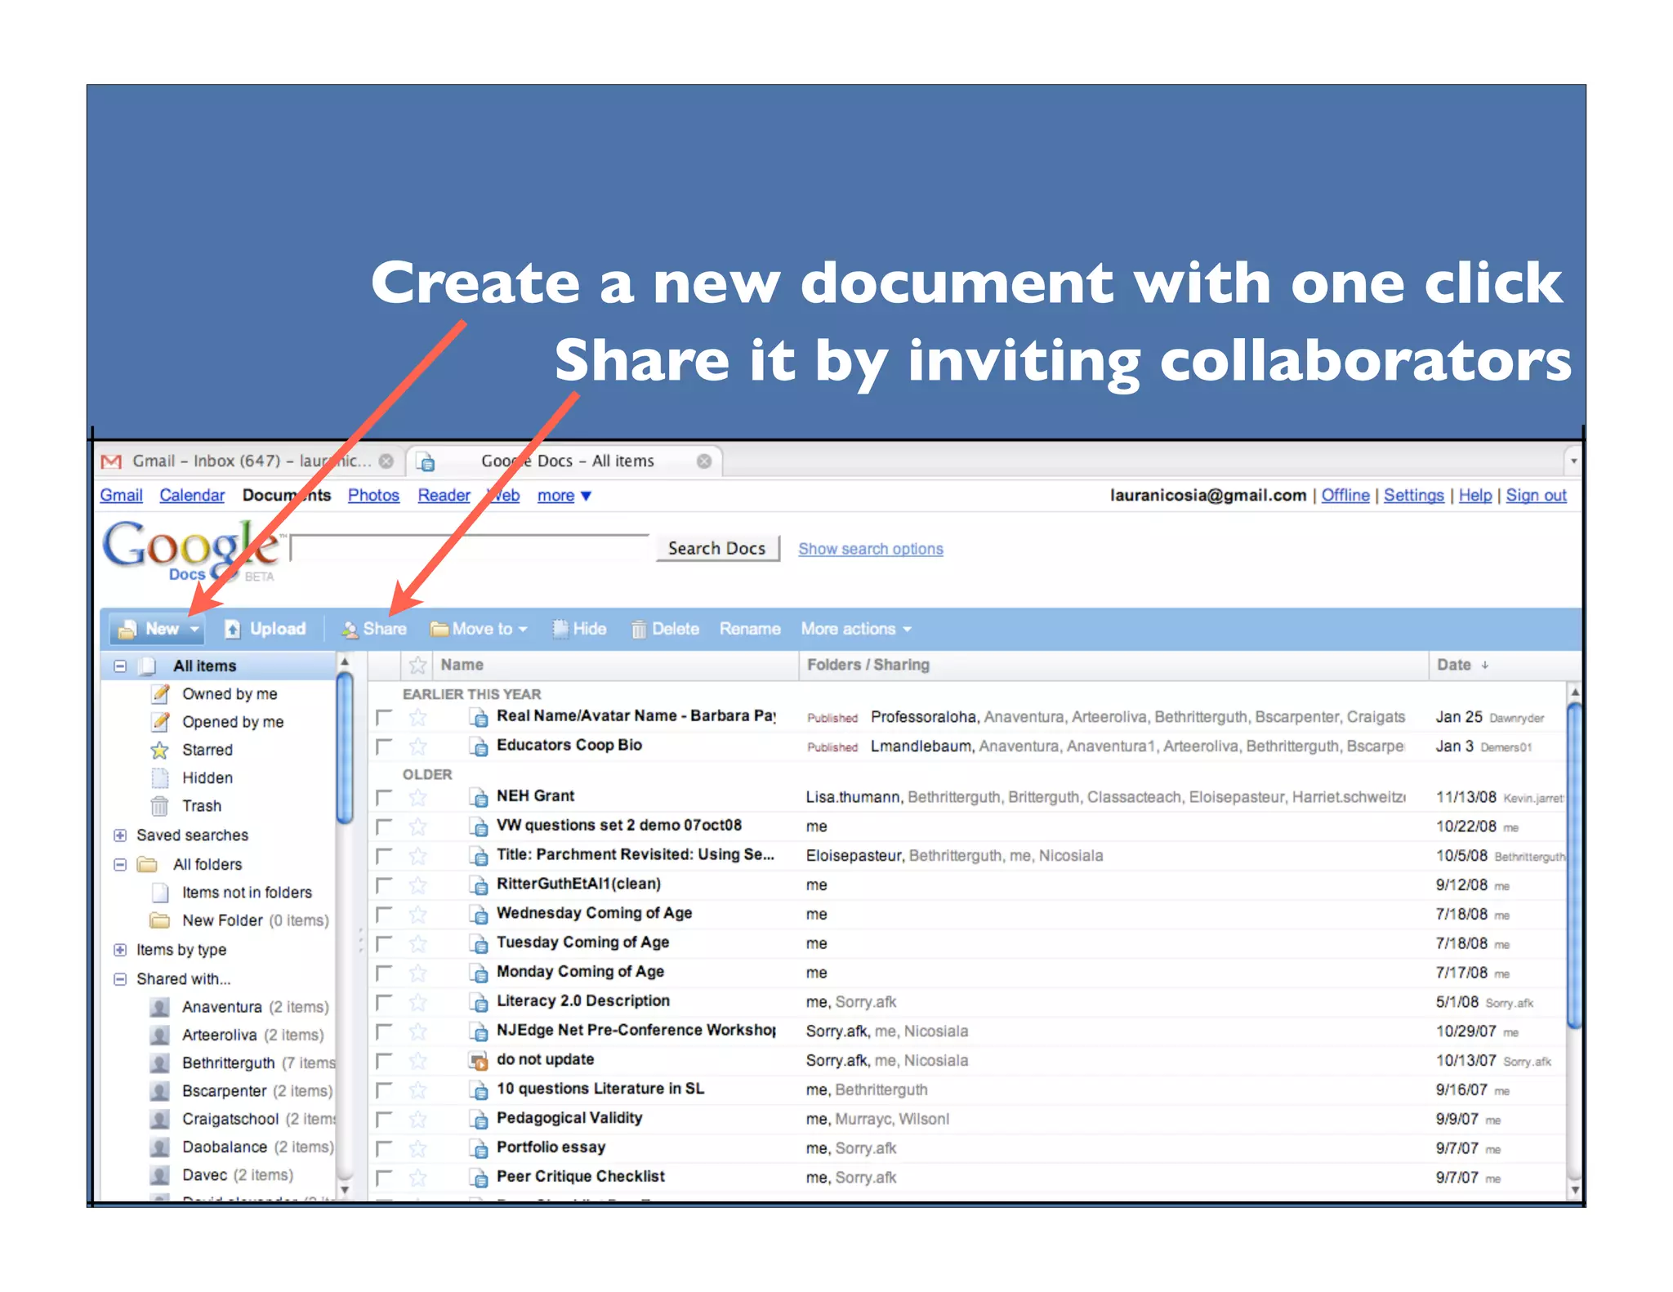Click the Starred star icon in sidebar

160,750
